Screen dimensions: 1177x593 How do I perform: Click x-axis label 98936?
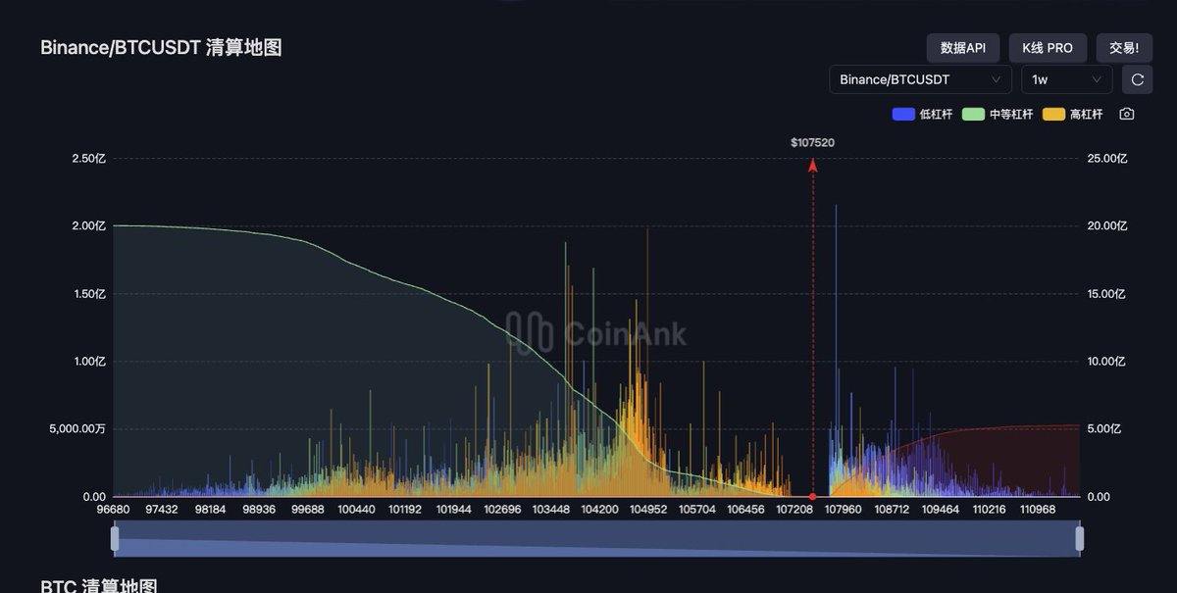(x=260, y=510)
